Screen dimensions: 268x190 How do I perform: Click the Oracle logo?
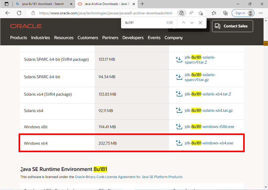[26, 26]
